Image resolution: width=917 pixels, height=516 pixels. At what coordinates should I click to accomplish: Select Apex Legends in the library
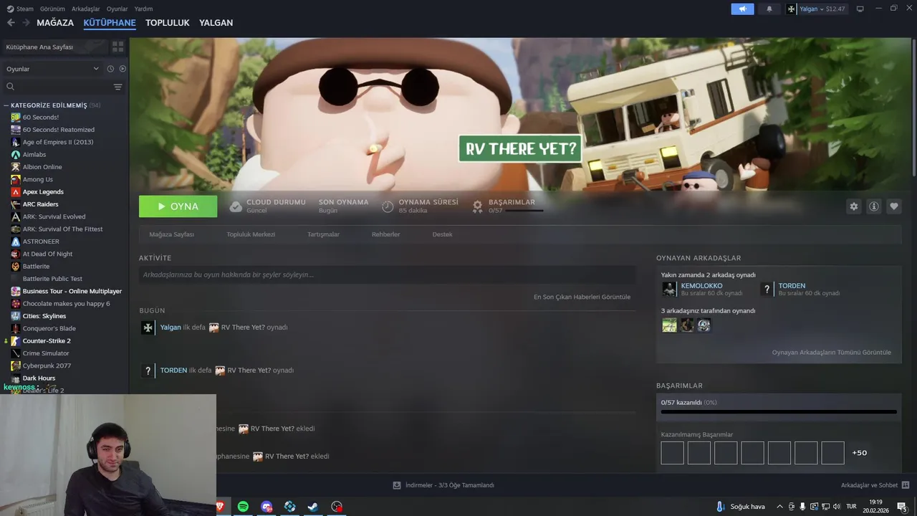pyautogui.click(x=43, y=192)
